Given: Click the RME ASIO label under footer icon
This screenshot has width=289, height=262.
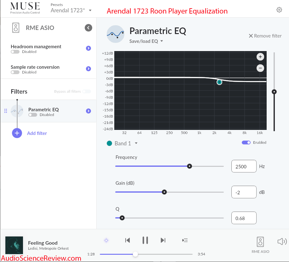Looking at the screenshot, I should pos(260,252).
